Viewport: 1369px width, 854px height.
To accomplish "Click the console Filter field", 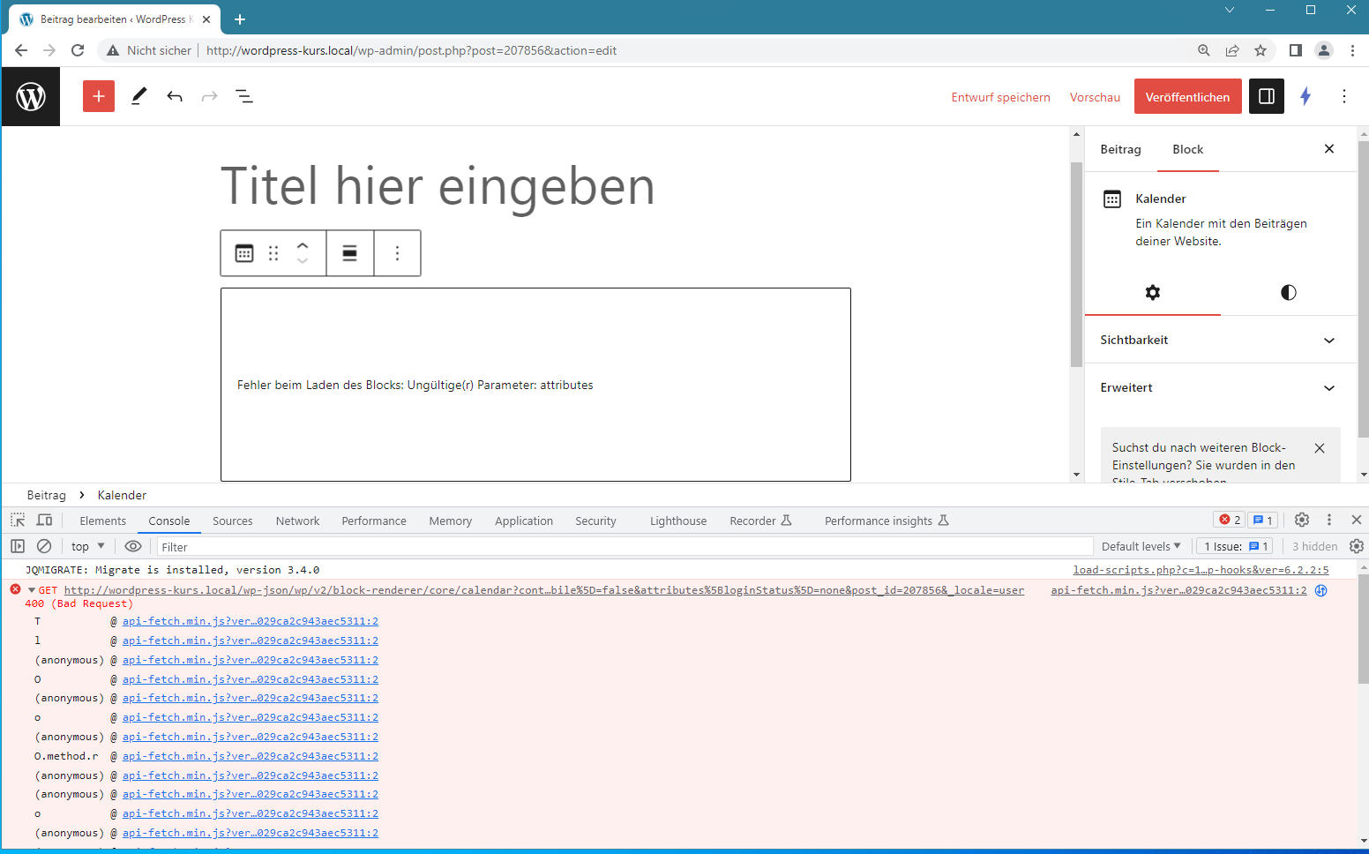I will pos(625,547).
